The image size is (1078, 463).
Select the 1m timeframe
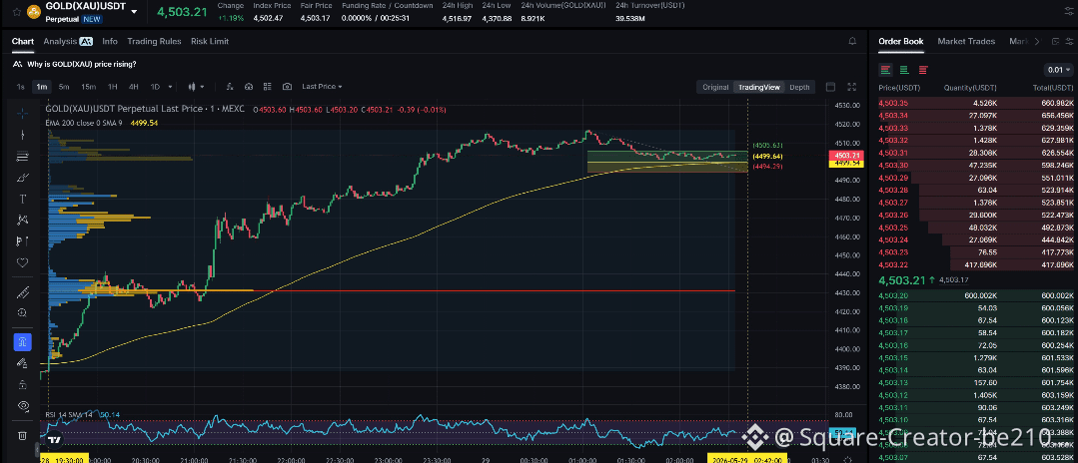point(42,87)
